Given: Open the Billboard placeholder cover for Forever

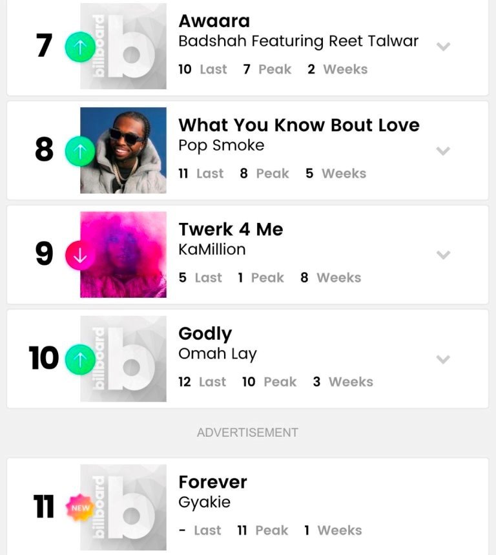Looking at the screenshot, I should pos(123,507).
